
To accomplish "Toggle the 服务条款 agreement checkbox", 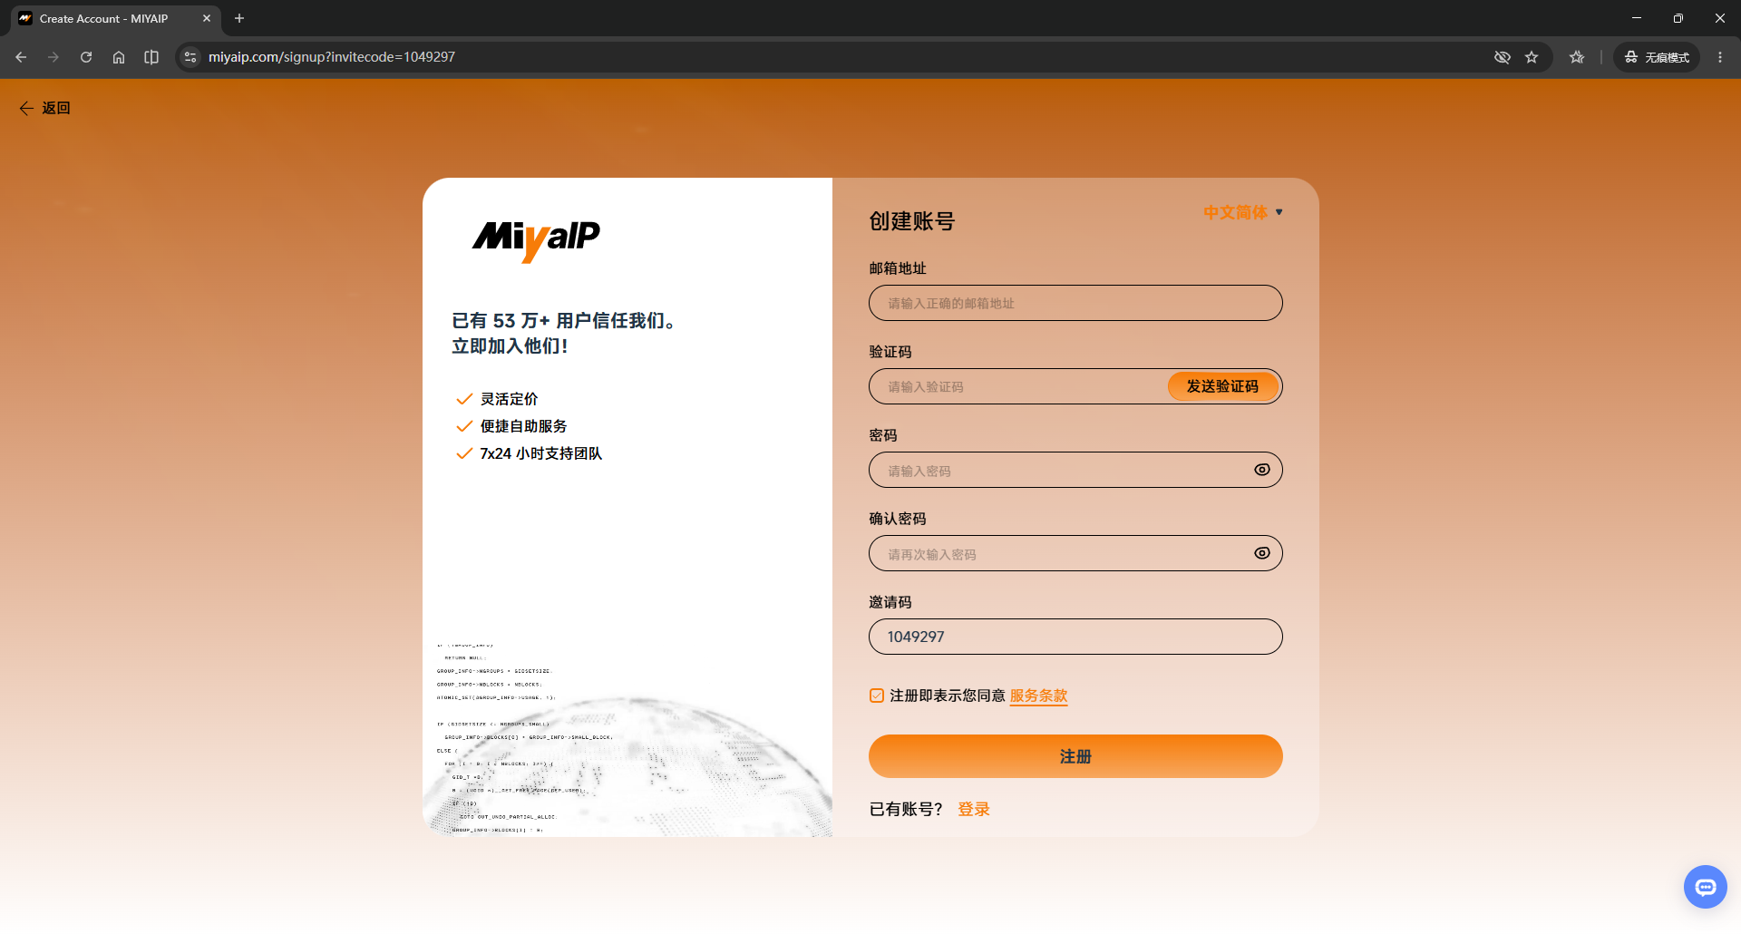I will tap(877, 696).
